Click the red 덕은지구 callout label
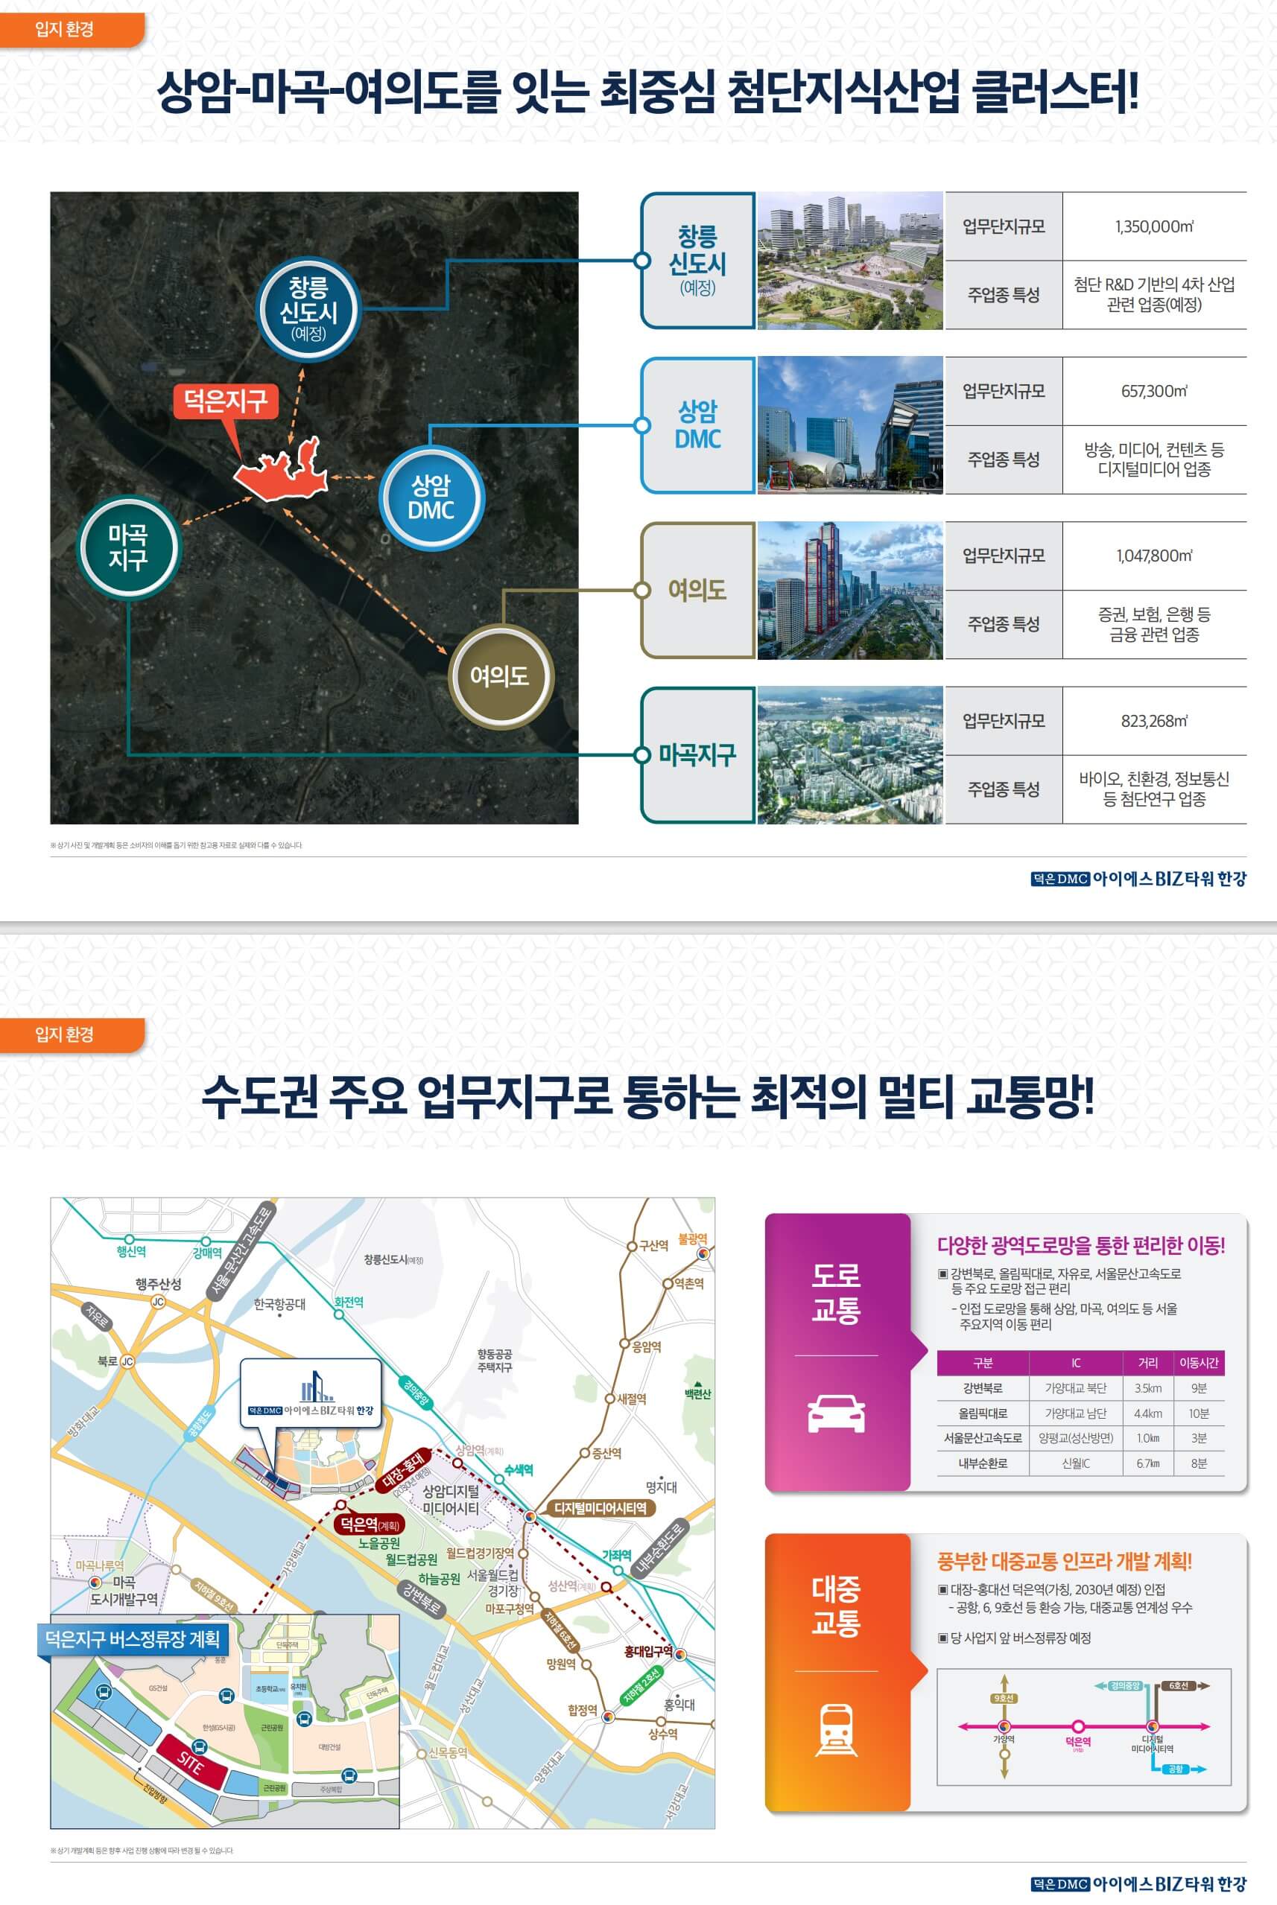 tap(226, 401)
